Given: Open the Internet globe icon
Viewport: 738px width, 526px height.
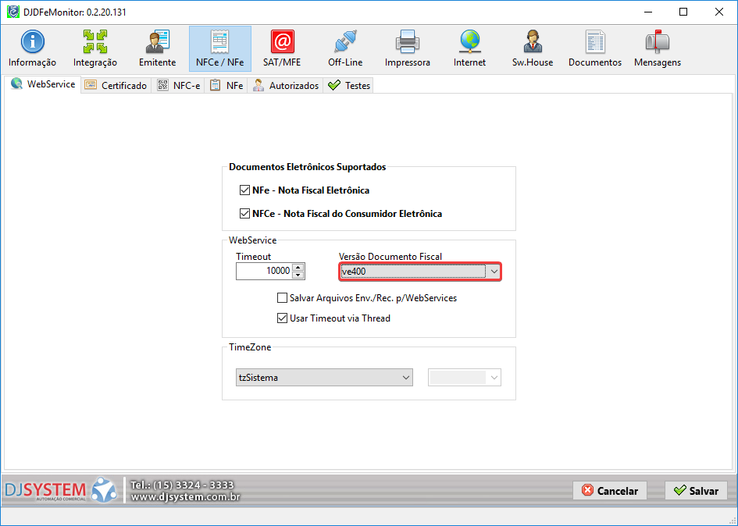Looking at the screenshot, I should click(469, 48).
